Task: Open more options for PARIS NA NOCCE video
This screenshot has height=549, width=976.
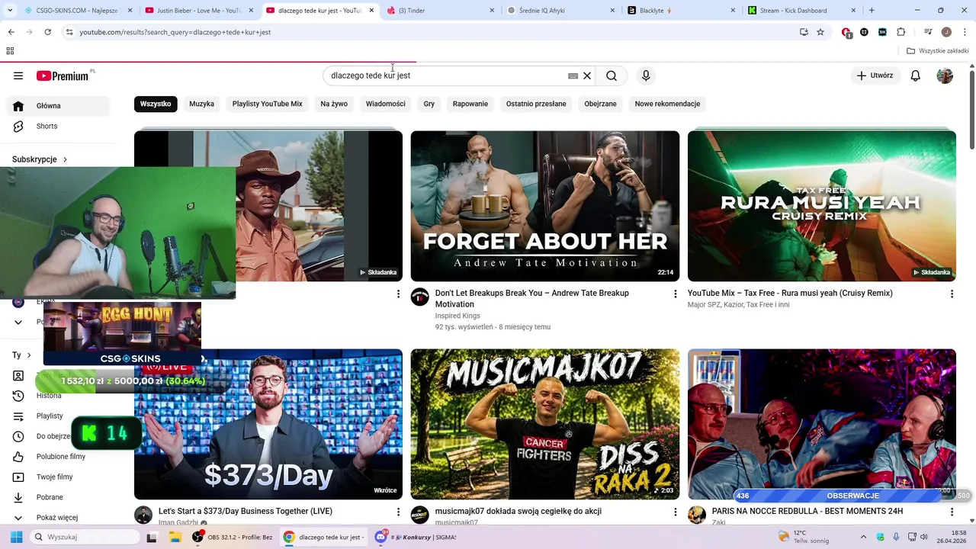Action: [x=952, y=512]
